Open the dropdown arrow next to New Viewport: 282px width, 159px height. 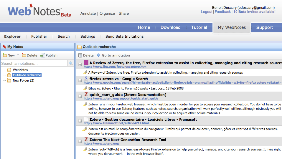18,55
